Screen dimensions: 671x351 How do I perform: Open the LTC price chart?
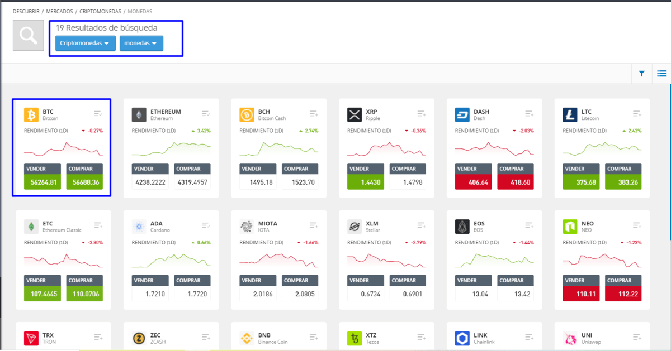(x=602, y=149)
